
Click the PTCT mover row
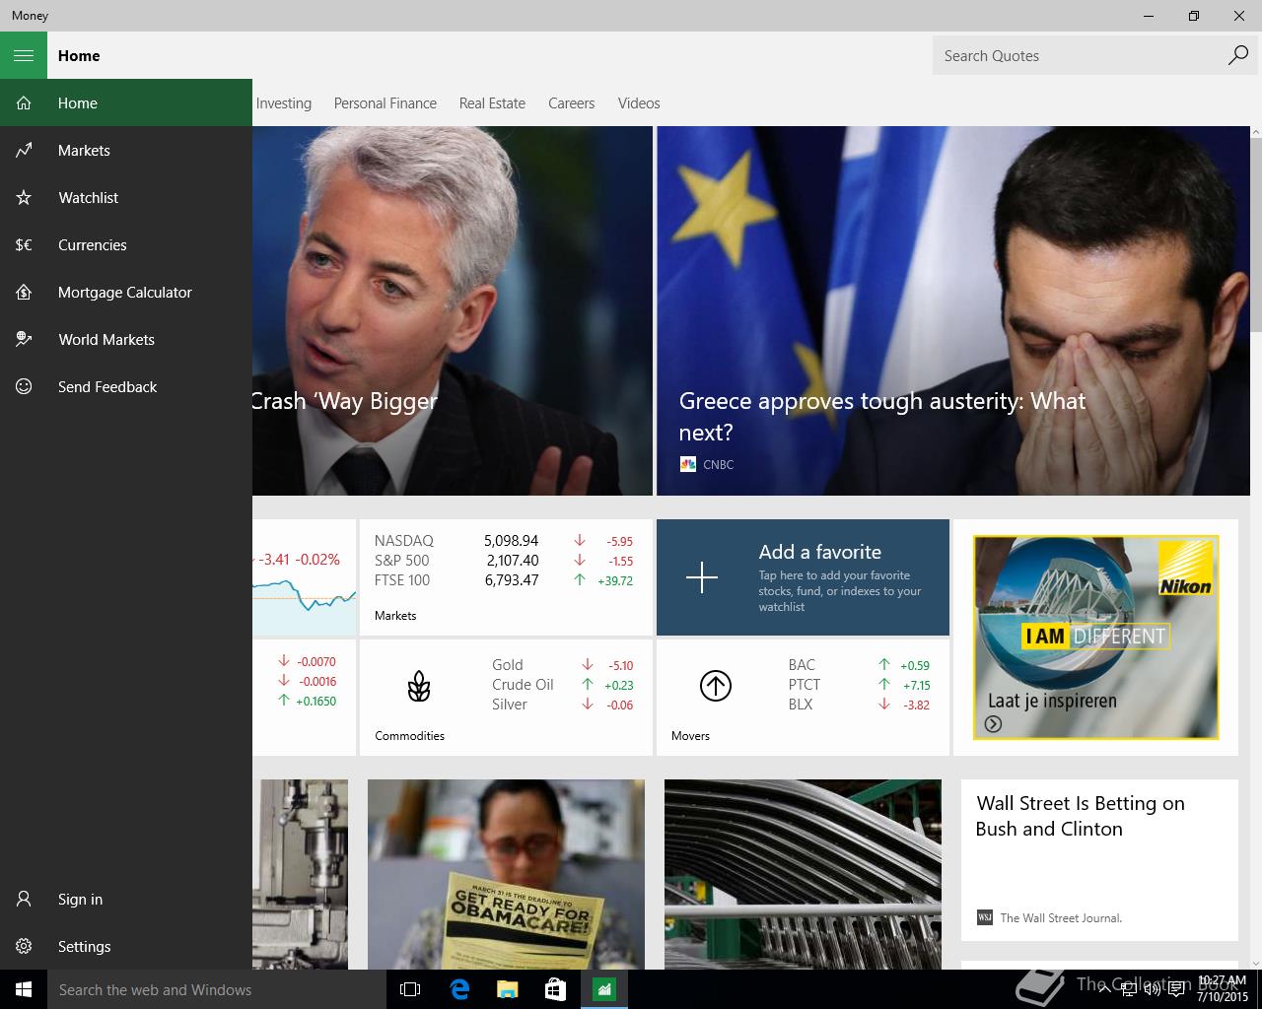[859, 684]
